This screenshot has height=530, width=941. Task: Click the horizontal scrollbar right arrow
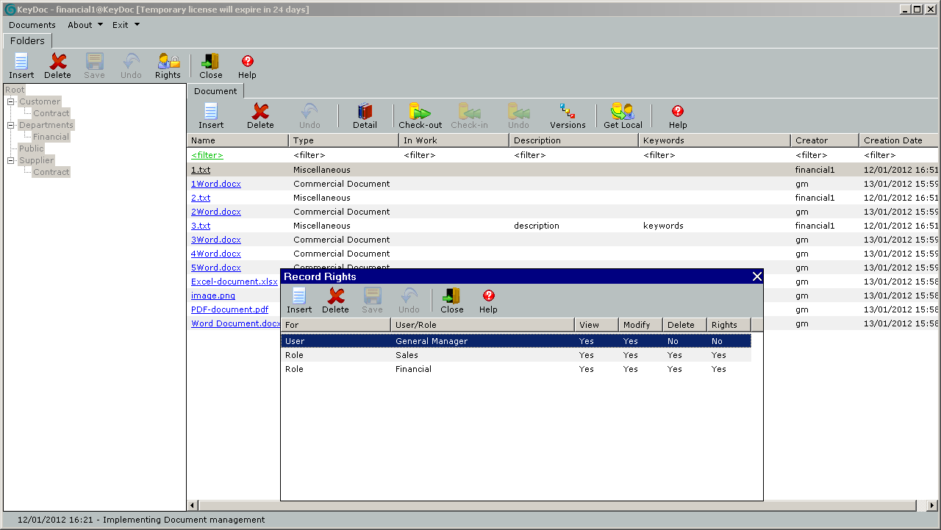point(932,505)
